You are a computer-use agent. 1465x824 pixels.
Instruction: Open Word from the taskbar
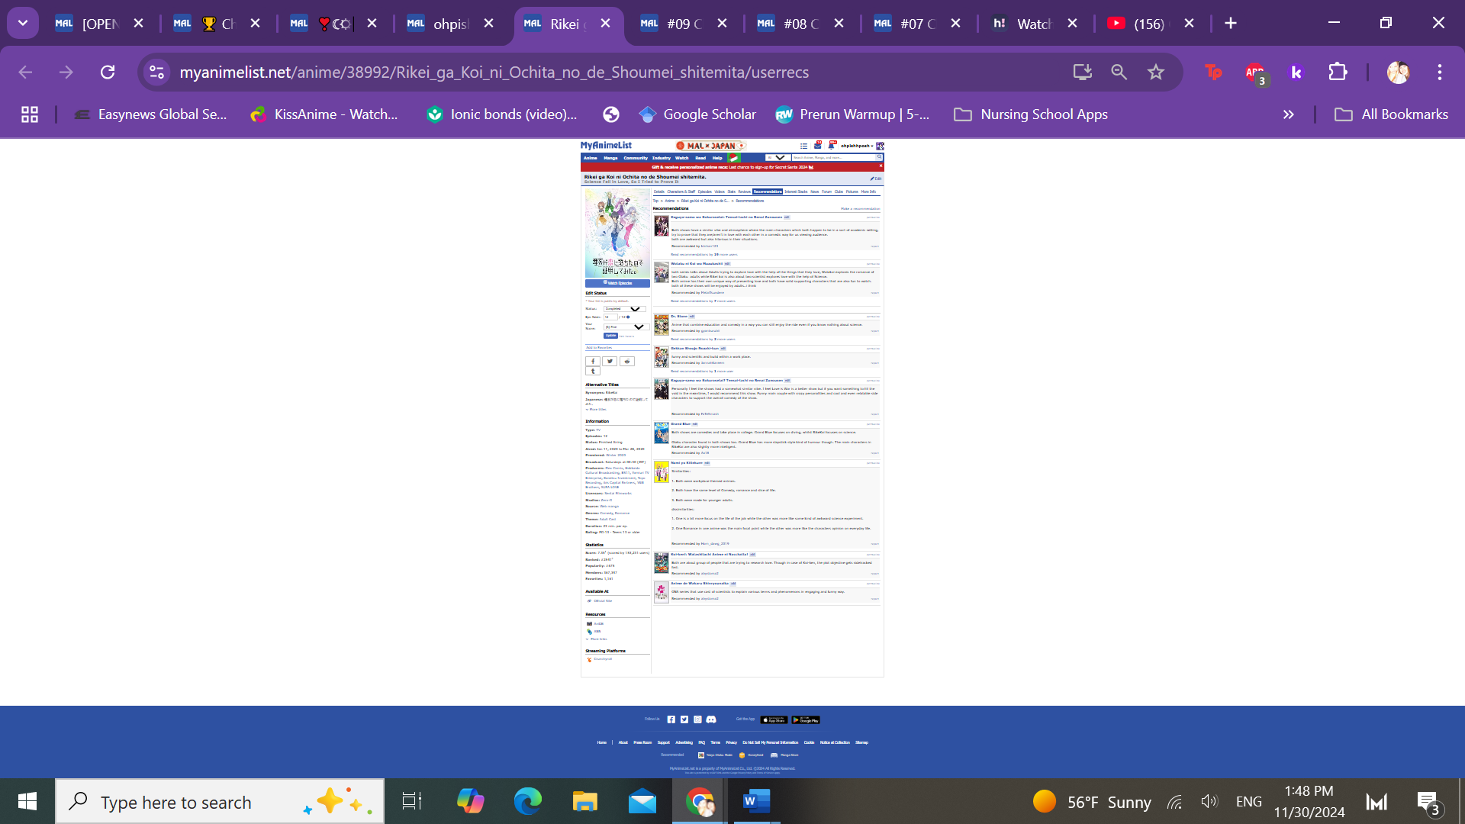pyautogui.click(x=756, y=801)
